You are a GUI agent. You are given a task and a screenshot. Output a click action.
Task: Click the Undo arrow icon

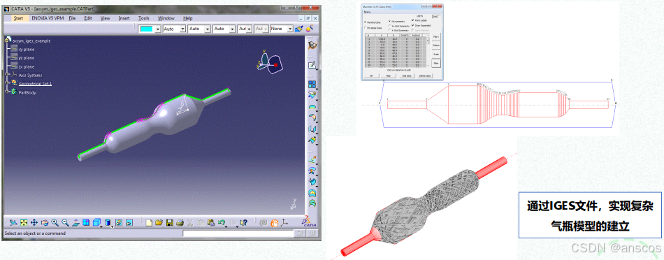click(221, 222)
